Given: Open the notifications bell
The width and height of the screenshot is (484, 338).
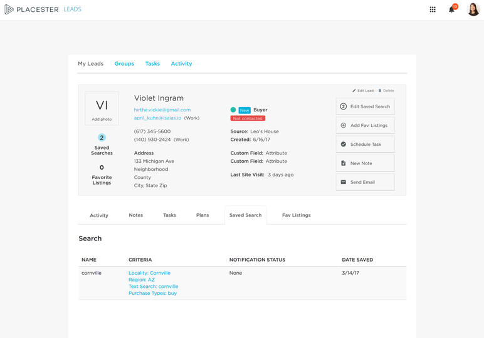Looking at the screenshot, I should (x=451, y=9).
